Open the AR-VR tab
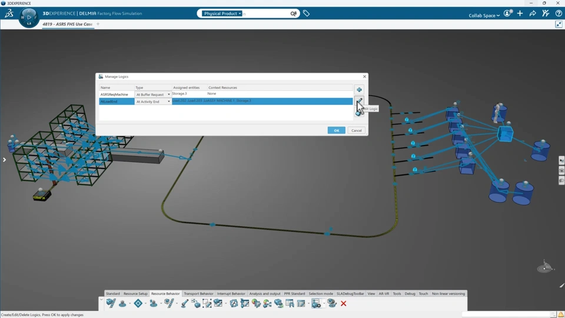The image size is (565, 318). tap(384, 294)
